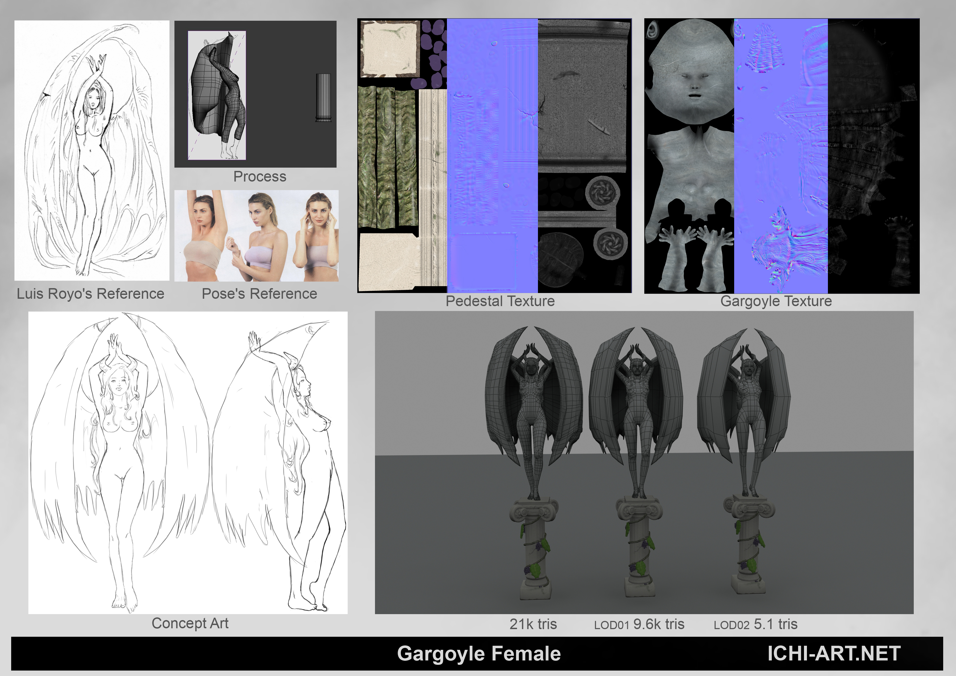
Task: Click the Pedestal Texture map
Action: coord(494,155)
